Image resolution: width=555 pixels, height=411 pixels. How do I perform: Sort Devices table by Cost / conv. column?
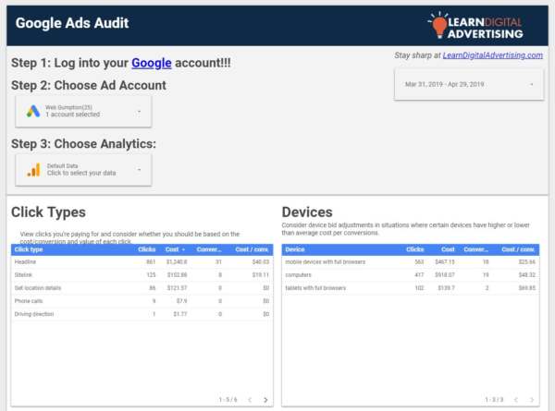tap(518, 249)
